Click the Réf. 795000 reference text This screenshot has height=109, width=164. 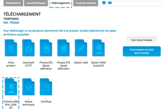pos(11,23)
